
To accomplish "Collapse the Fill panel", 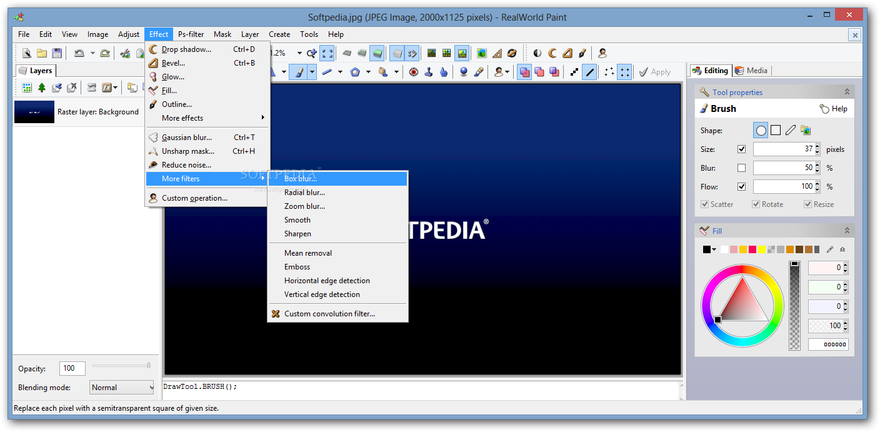I will point(847,231).
